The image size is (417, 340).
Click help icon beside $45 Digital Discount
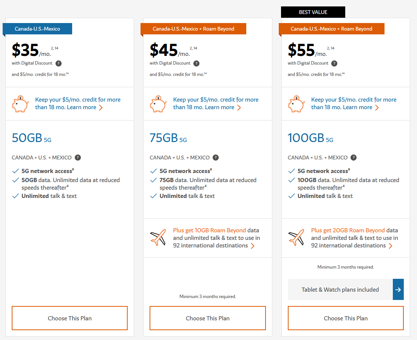pyautogui.click(x=196, y=63)
